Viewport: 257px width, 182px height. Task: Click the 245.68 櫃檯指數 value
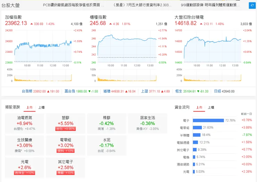pos(98,23)
